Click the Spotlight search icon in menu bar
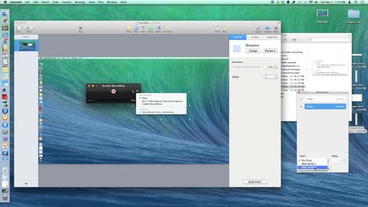 [356, 2]
